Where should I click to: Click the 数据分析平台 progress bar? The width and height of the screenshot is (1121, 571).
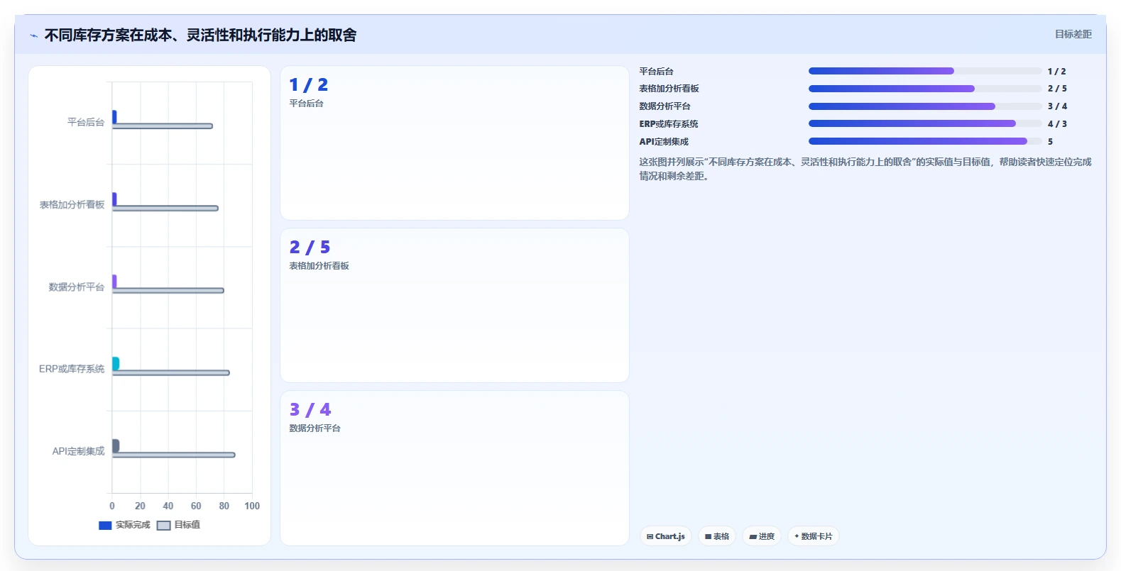pyautogui.click(x=925, y=106)
